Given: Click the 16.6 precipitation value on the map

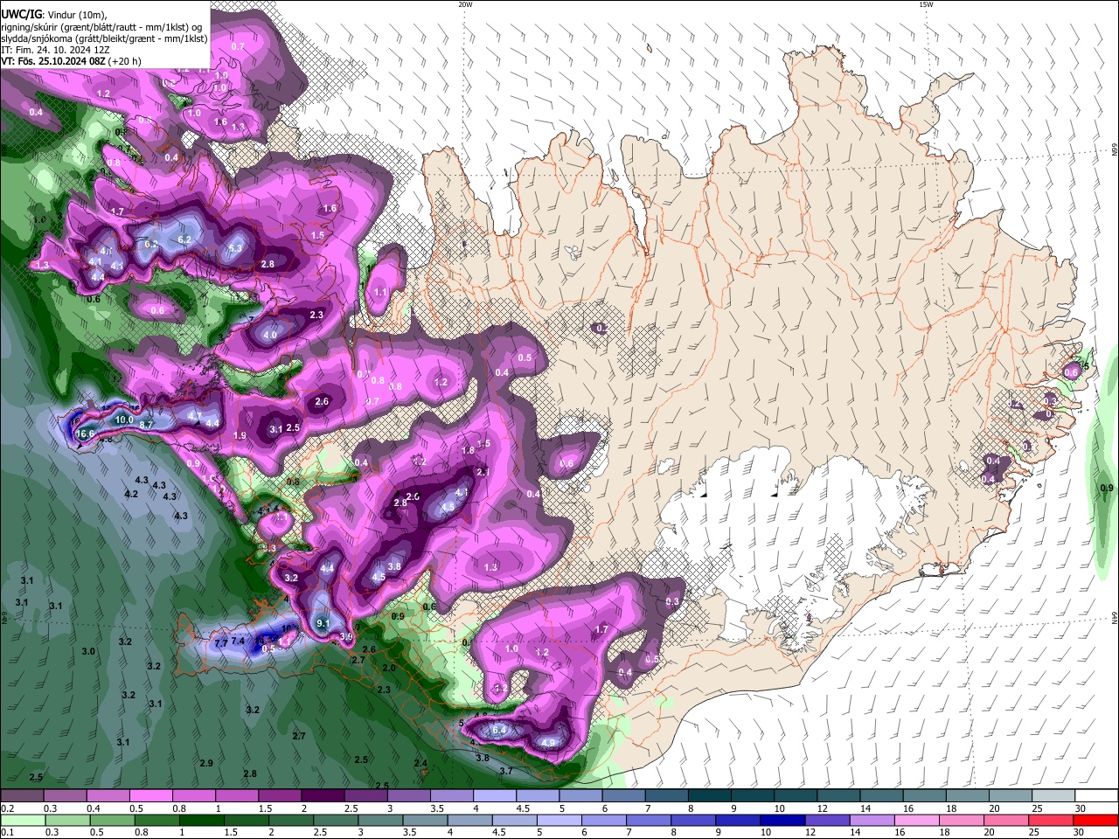Looking at the screenshot, I should point(85,433).
